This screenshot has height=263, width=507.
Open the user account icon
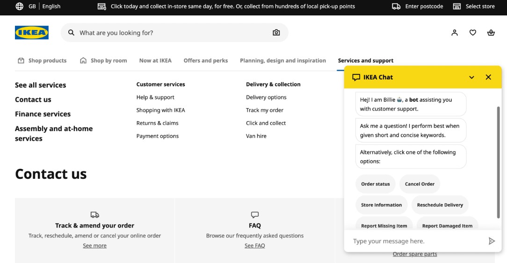pos(455,32)
